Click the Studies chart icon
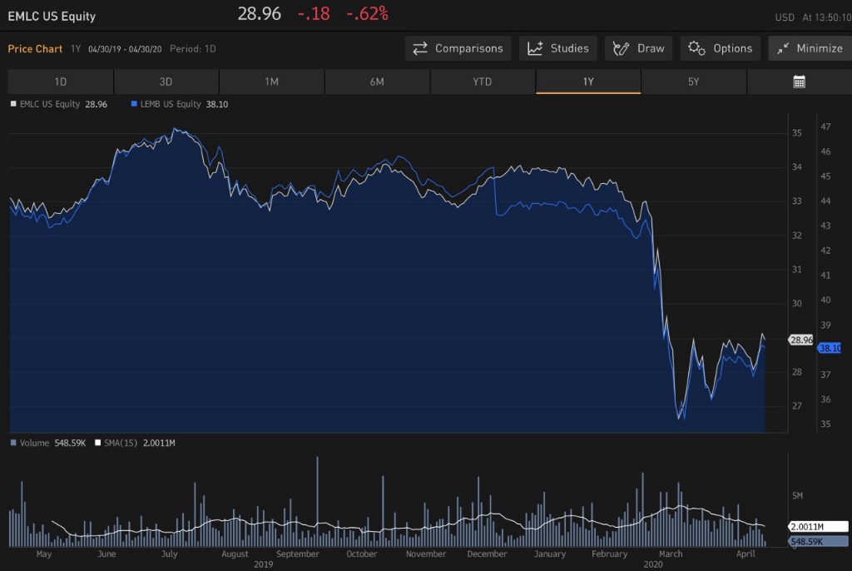 [x=535, y=48]
